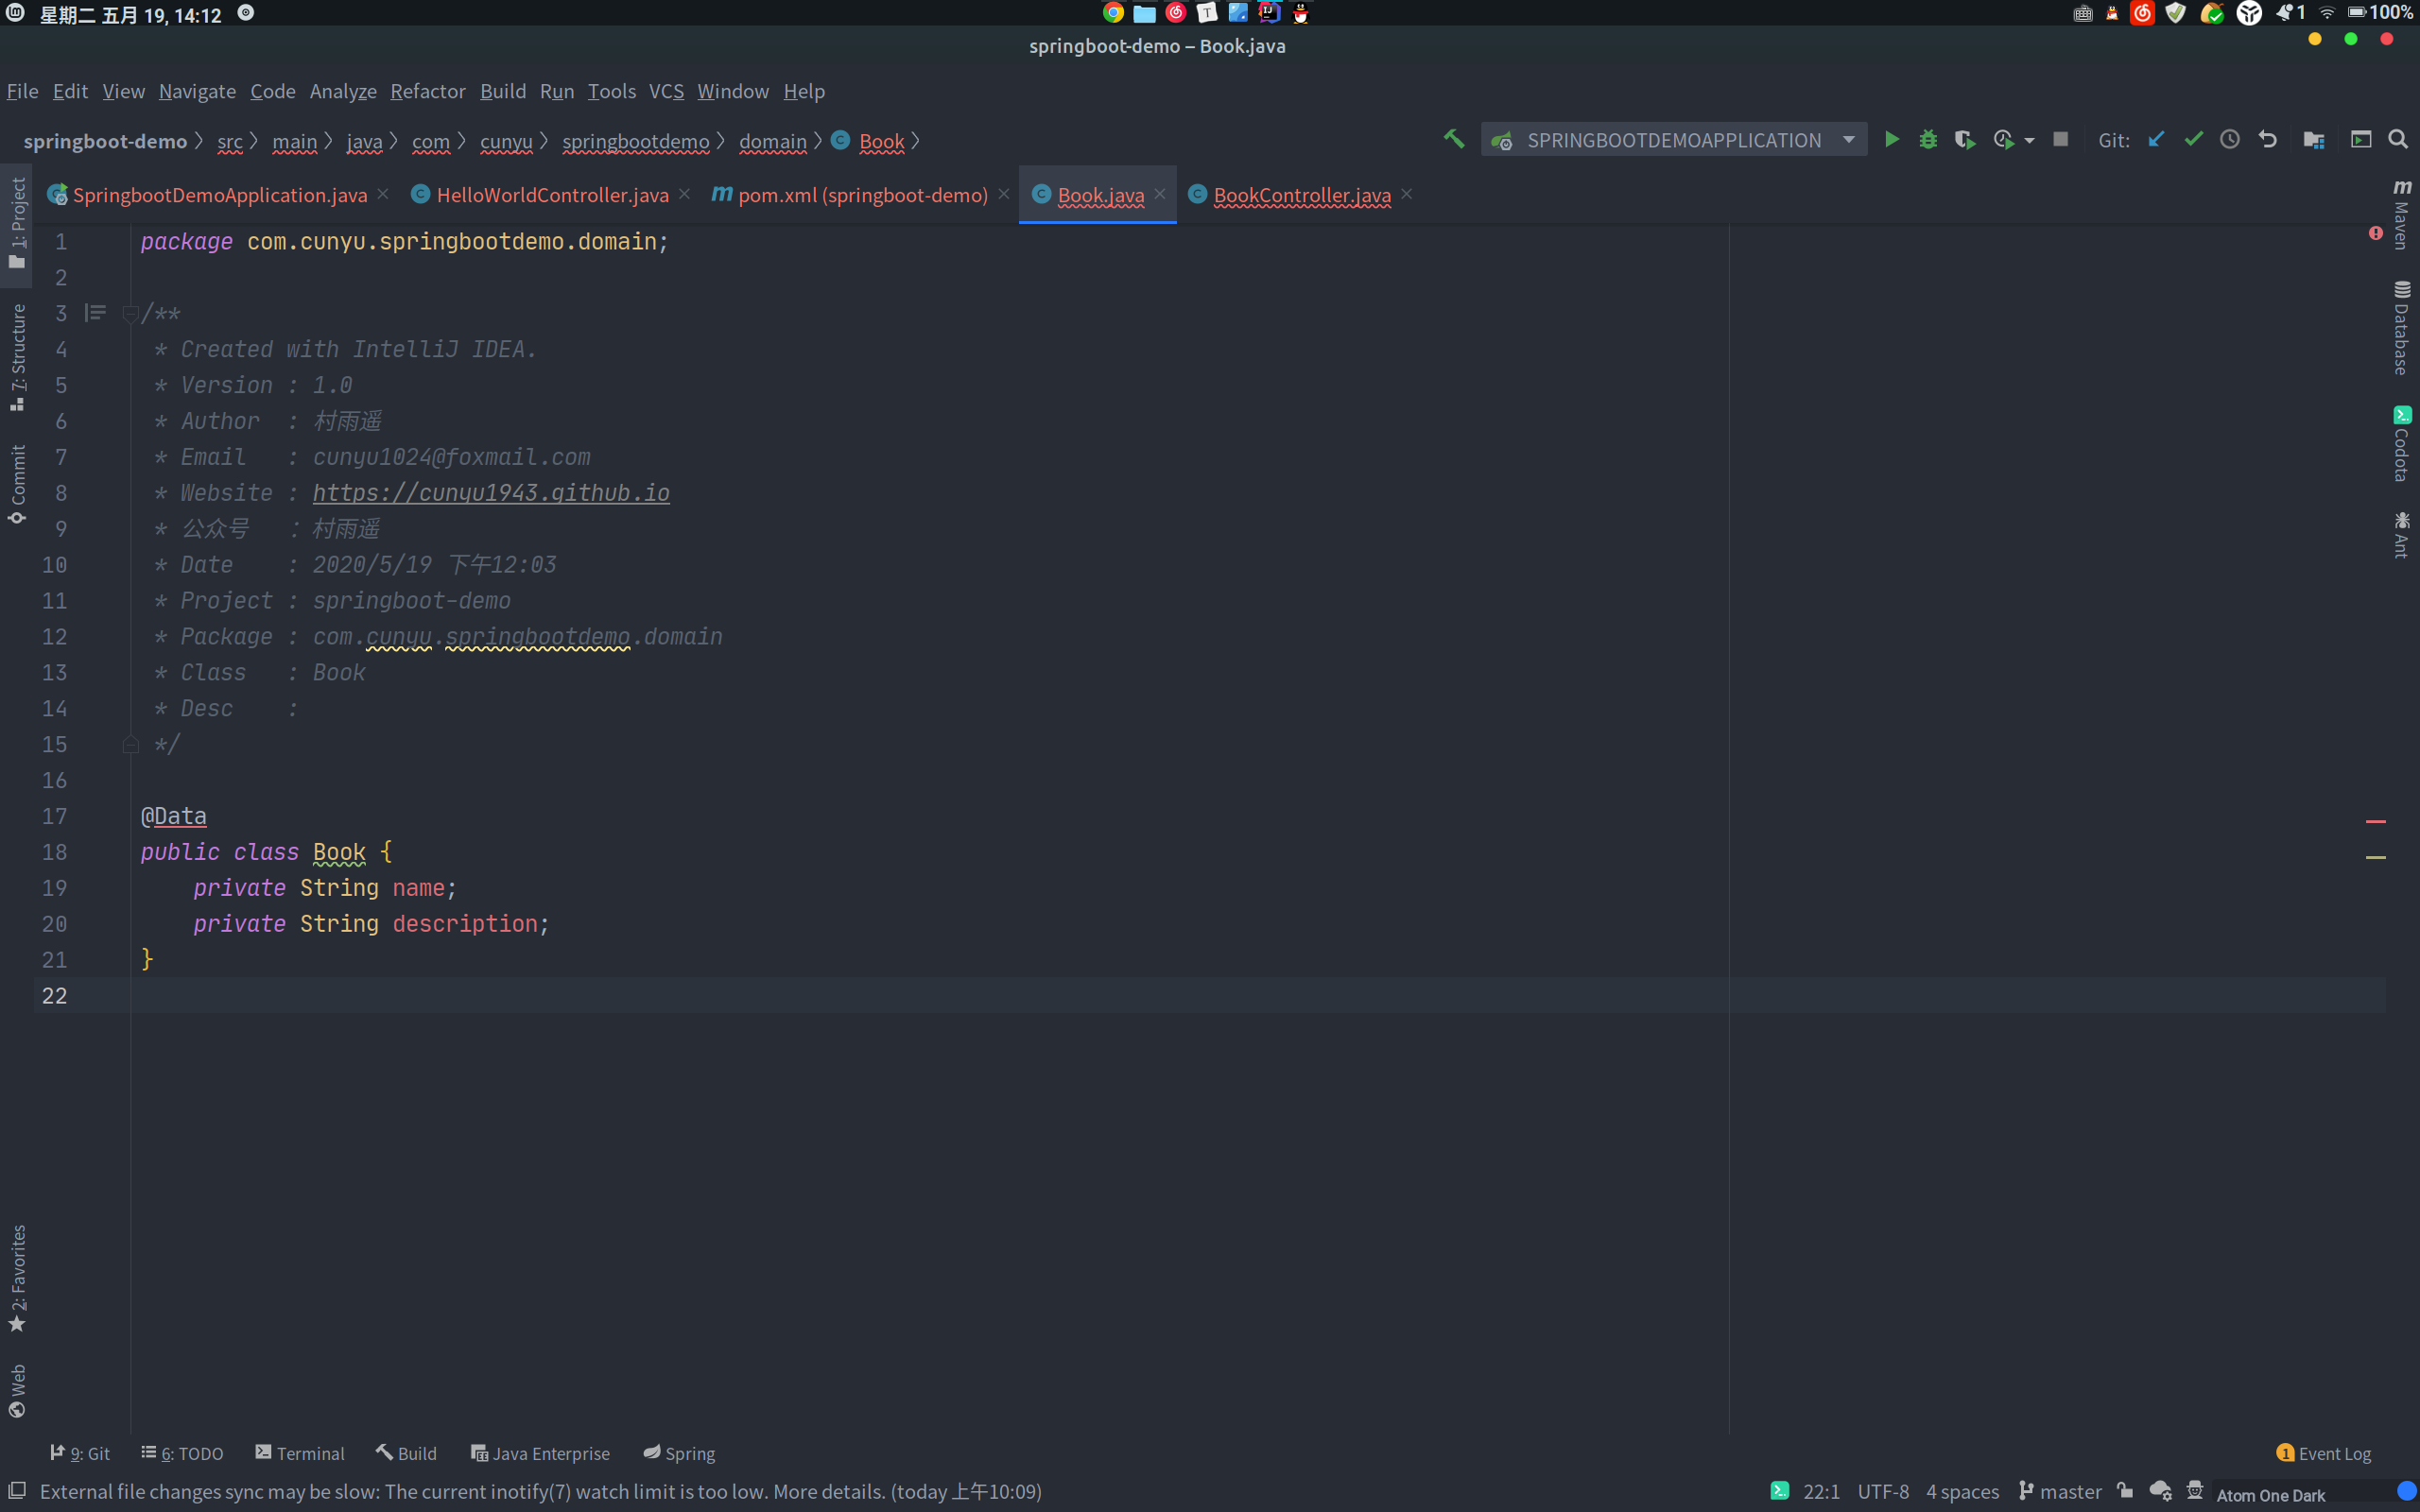Click the green Run application button
This screenshot has width=2420, height=1512.
pos(1891,140)
